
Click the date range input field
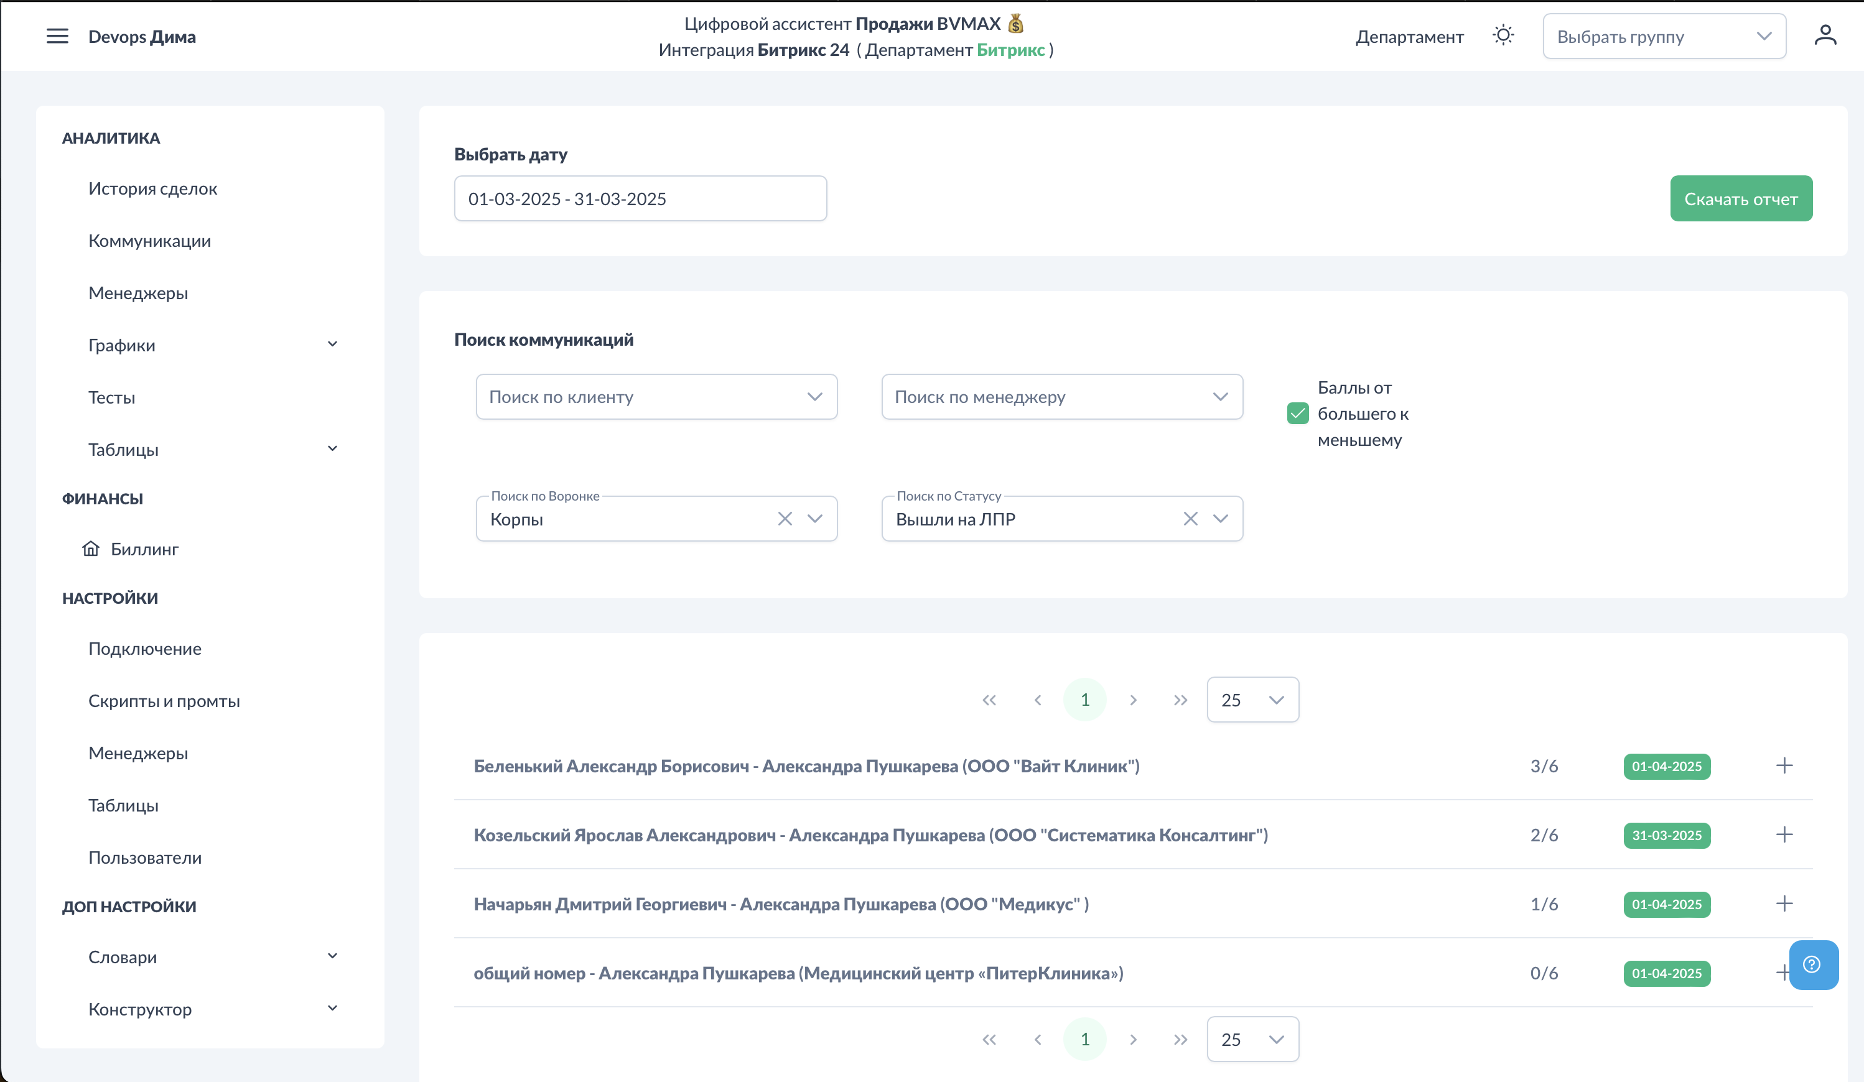coord(640,199)
